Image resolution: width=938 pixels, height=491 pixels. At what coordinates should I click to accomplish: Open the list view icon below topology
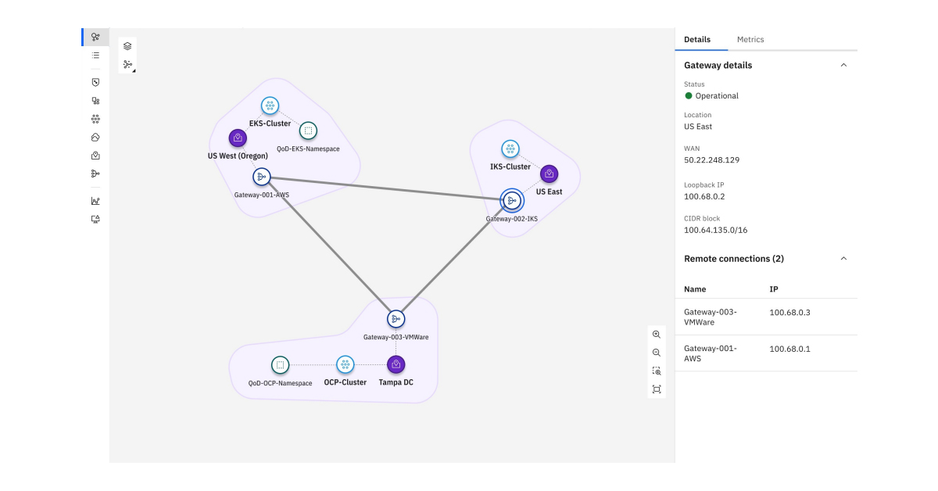95,56
